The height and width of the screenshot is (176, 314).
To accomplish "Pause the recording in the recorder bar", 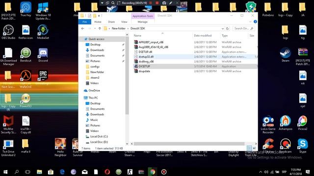I will [151, 3].
